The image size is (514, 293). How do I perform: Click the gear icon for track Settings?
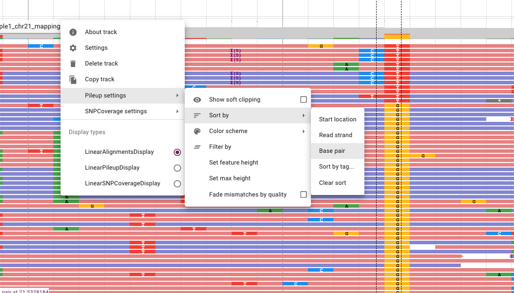coord(73,48)
